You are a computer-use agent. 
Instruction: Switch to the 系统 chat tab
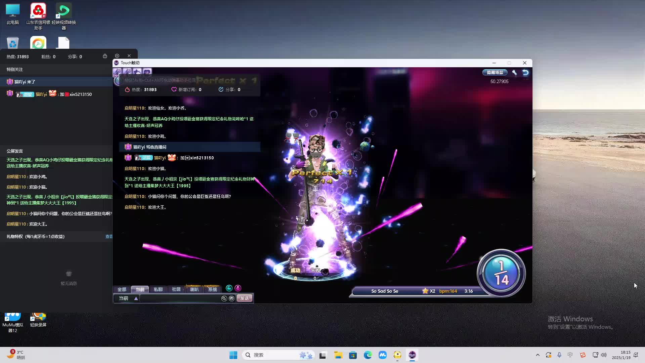(213, 289)
